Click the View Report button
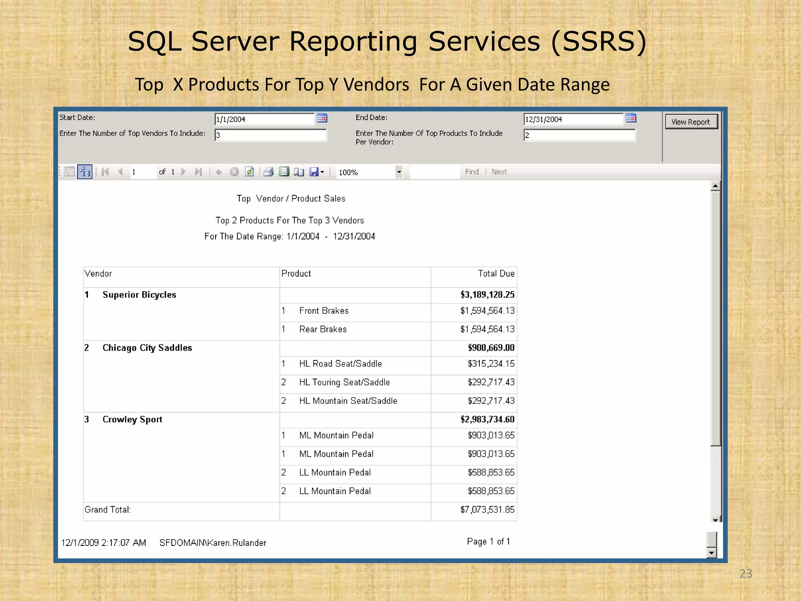The height and width of the screenshot is (601, 801). pyautogui.click(x=691, y=122)
